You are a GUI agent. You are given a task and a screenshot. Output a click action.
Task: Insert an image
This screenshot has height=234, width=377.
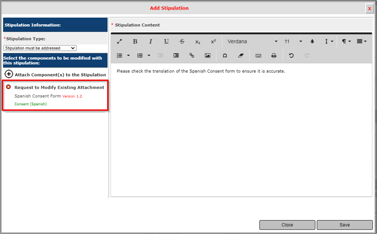207,56
